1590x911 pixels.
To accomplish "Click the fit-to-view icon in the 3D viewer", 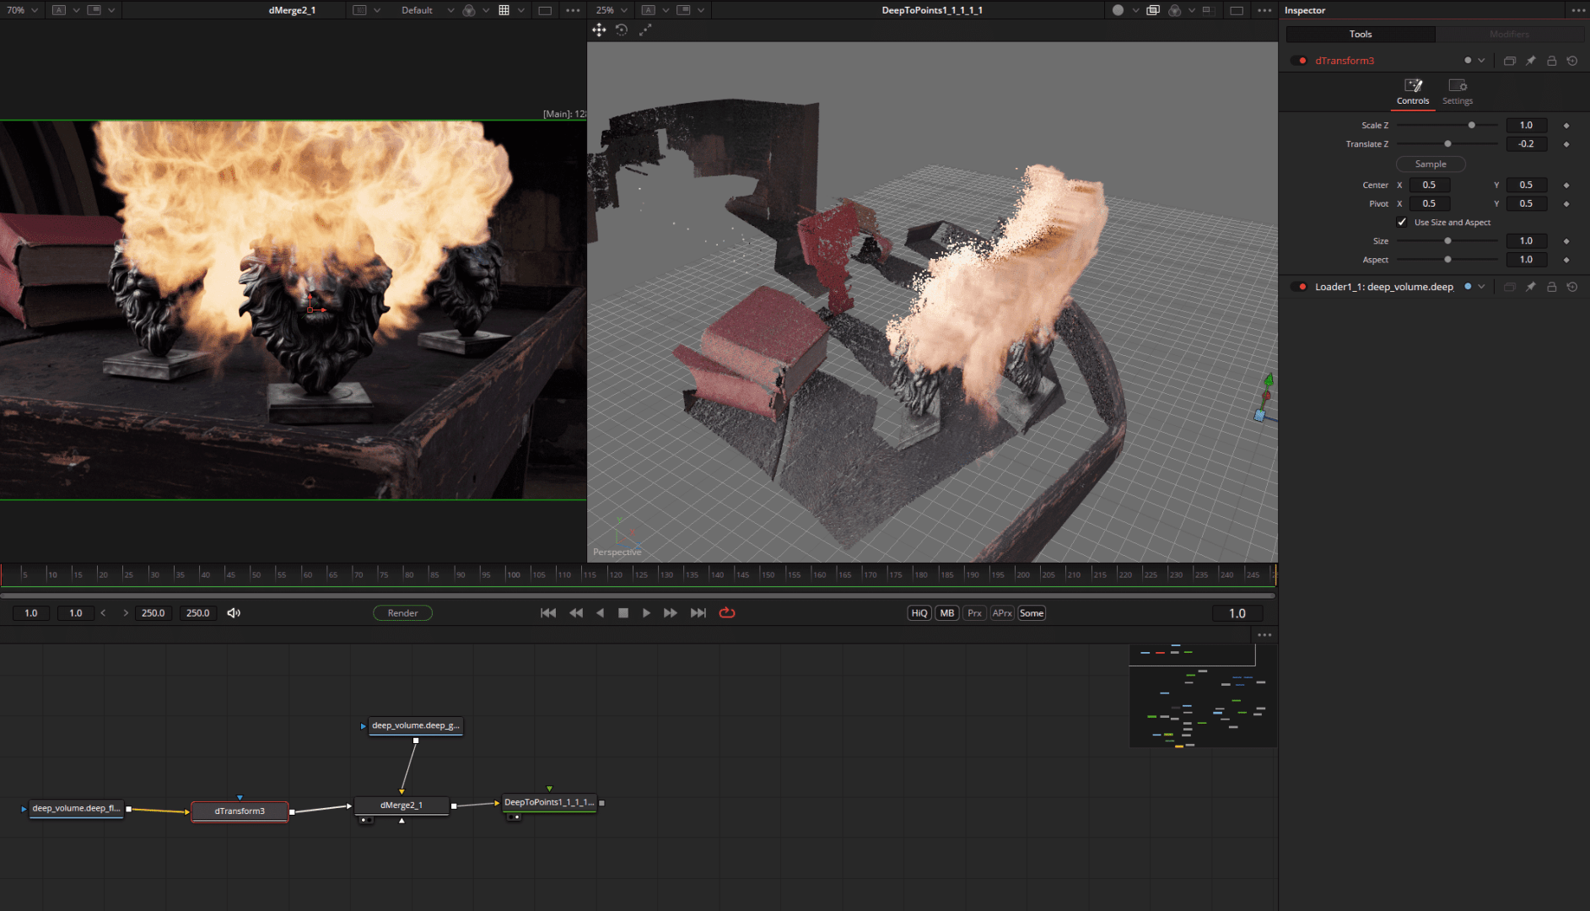I will 646,30.
